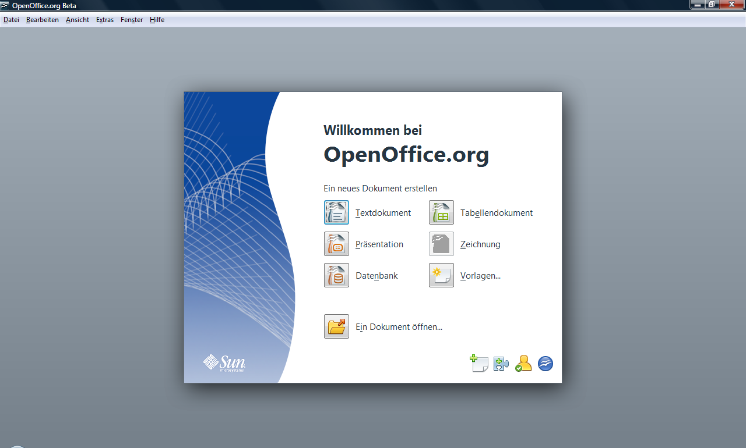The image size is (746, 448).
Task: Open the Datei menu
Action: coord(11,20)
